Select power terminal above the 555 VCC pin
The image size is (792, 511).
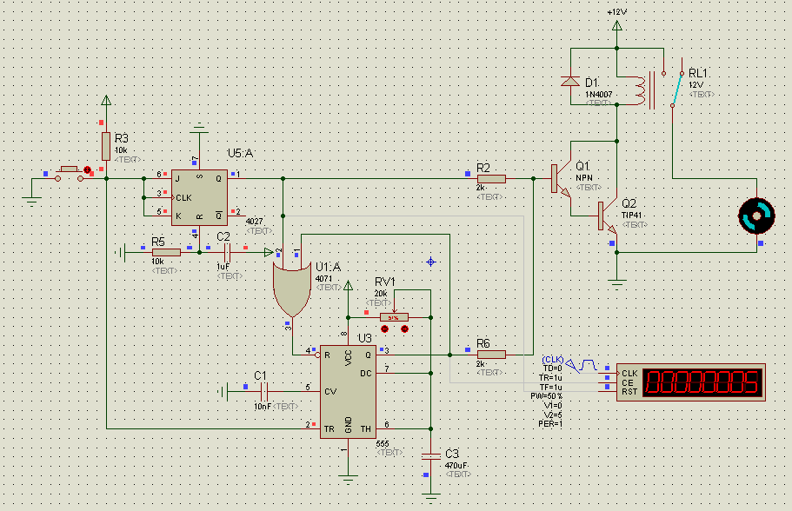tap(348, 286)
